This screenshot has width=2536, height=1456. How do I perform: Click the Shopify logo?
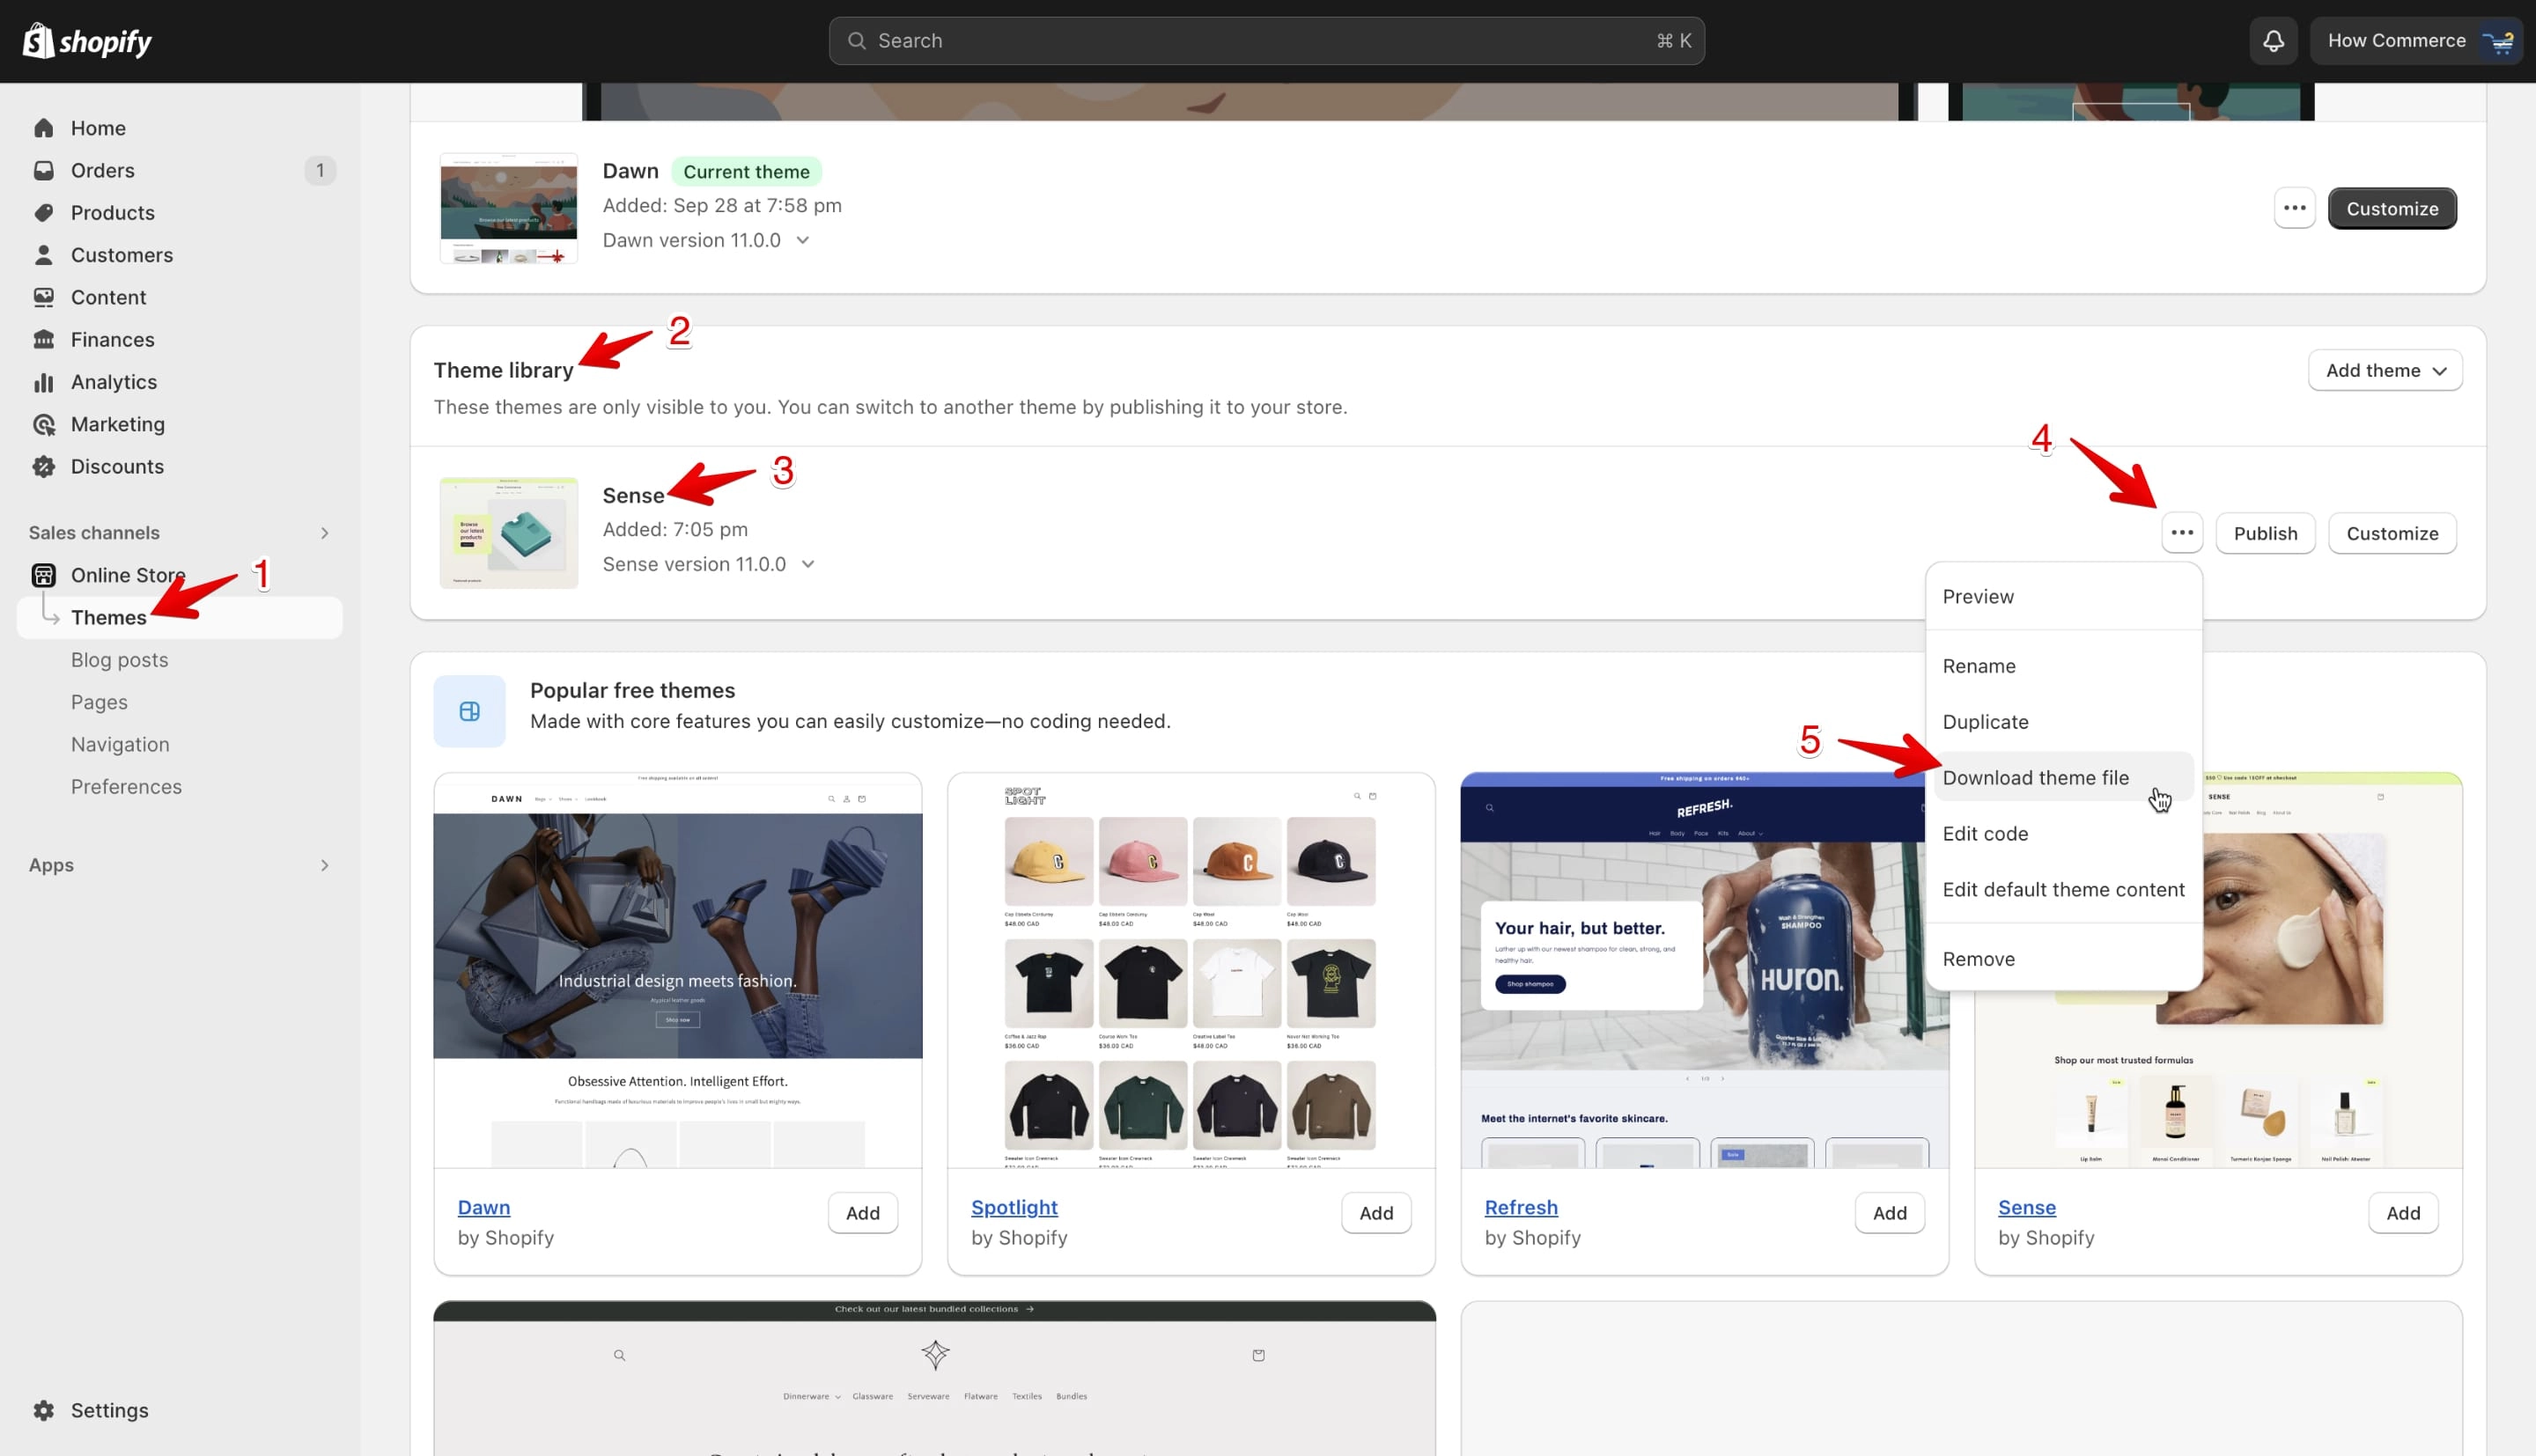click(87, 41)
